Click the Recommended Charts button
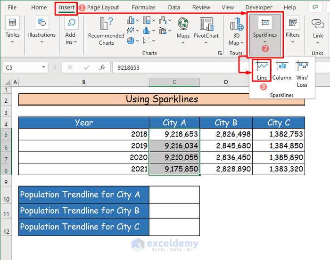The height and width of the screenshot is (260, 330). click(106, 32)
